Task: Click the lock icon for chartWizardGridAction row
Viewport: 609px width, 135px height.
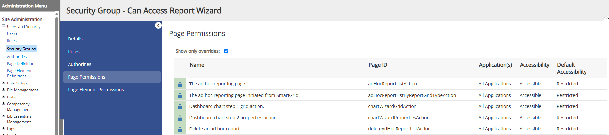Action: pos(180,107)
